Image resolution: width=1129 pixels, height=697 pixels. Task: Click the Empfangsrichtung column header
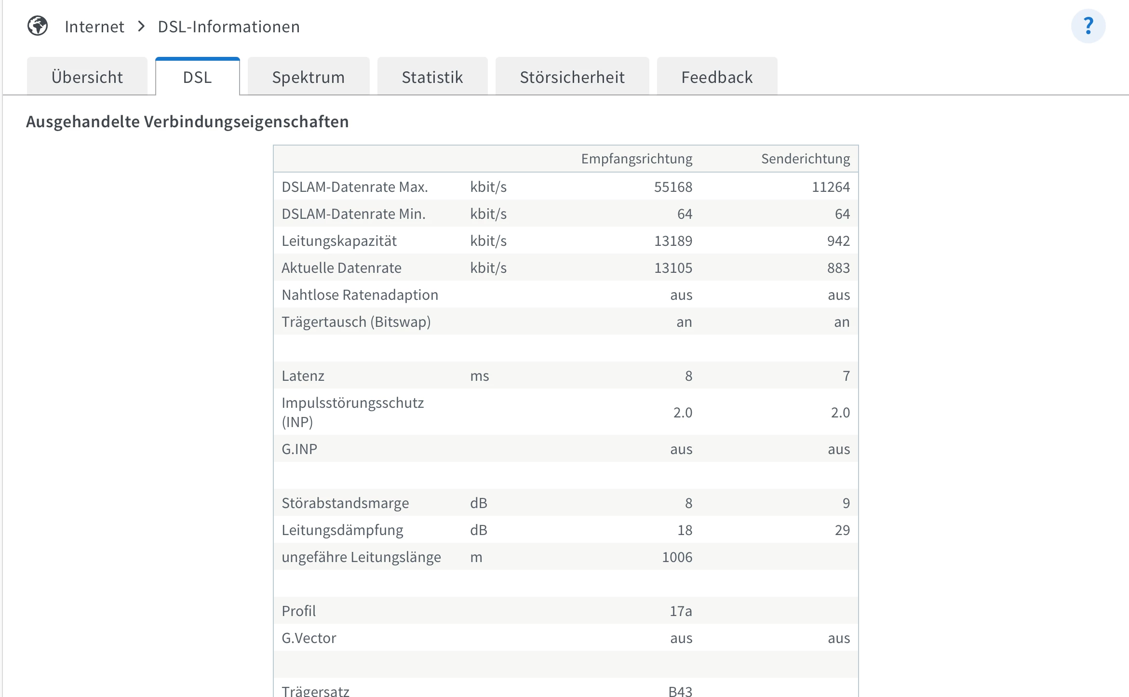coord(636,159)
